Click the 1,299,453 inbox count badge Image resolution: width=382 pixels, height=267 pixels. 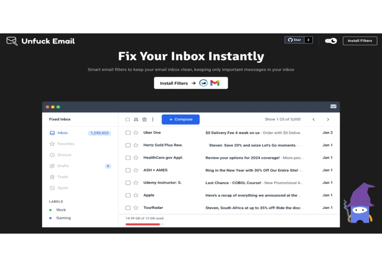99,133
